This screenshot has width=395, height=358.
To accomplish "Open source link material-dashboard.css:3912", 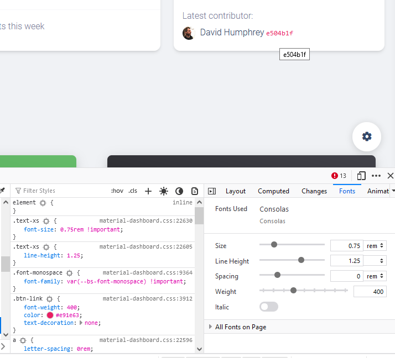I will point(148,298).
